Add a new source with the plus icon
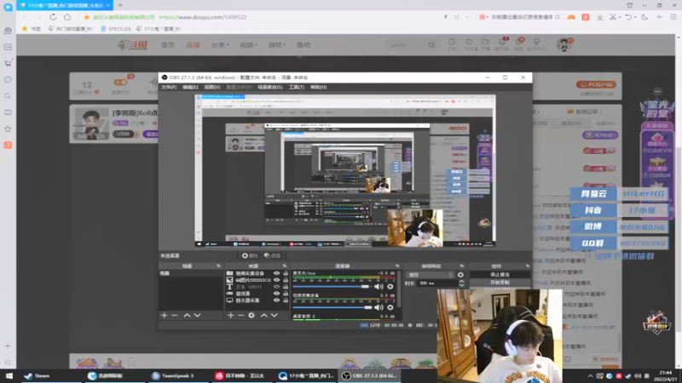This screenshot has height=383, width=682. tap(230, 315)
